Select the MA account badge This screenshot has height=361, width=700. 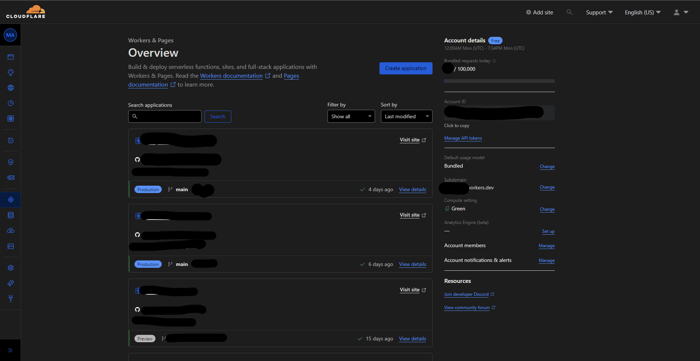[x=10, y=35]
